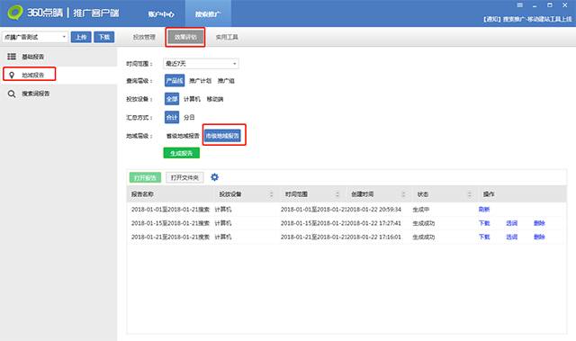
Task: Open the 点睛广告测试 account dropdown
Action: click(35, 37)
